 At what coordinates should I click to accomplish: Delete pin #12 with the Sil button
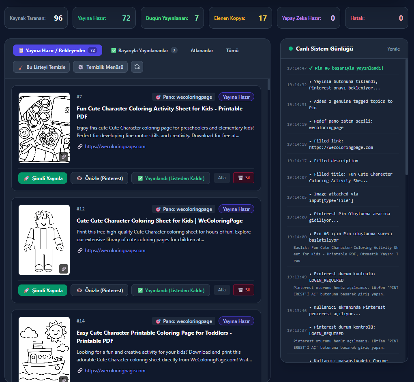(x=244, y=290)
